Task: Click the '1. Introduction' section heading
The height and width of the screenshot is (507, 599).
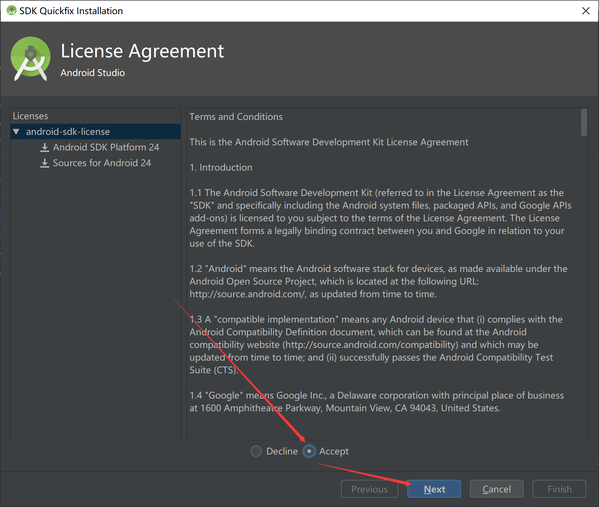Action: click(221, 167)
